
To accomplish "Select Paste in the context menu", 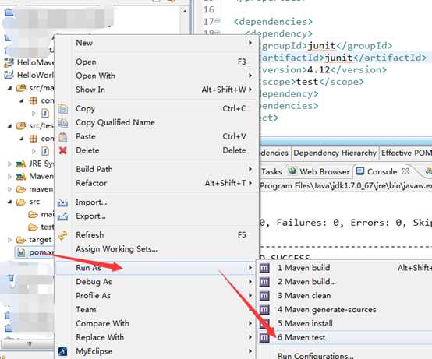I will click(157, 136).
